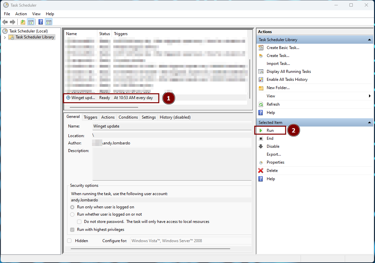Toggle the Hidden checkbox

[69, 241]
